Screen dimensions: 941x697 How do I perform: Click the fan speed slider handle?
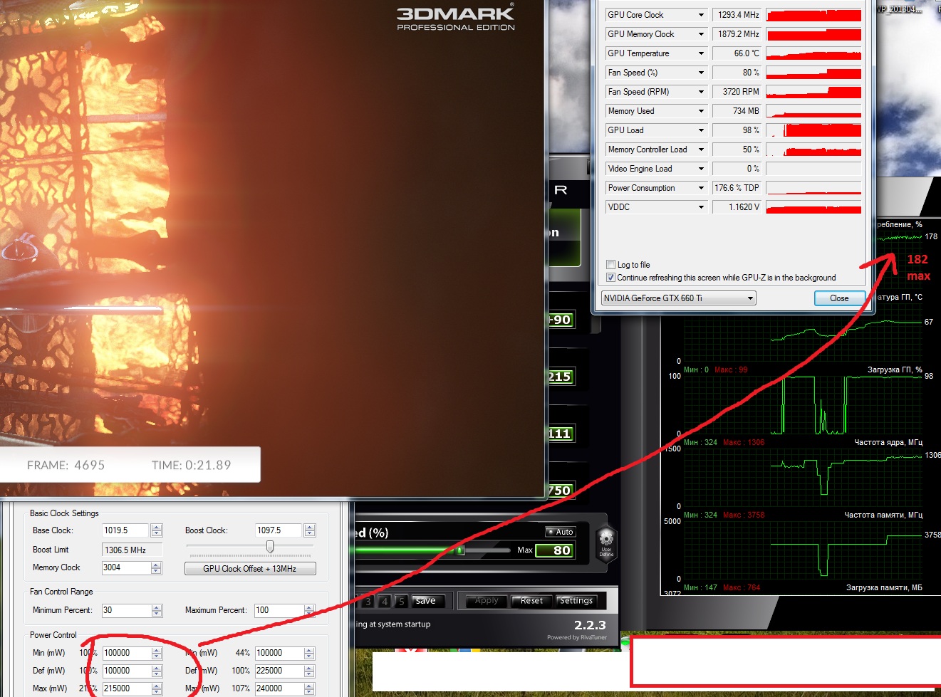point(460,550)
